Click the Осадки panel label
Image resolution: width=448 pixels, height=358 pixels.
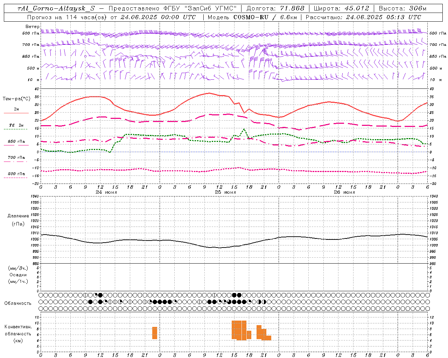(18, 275)
